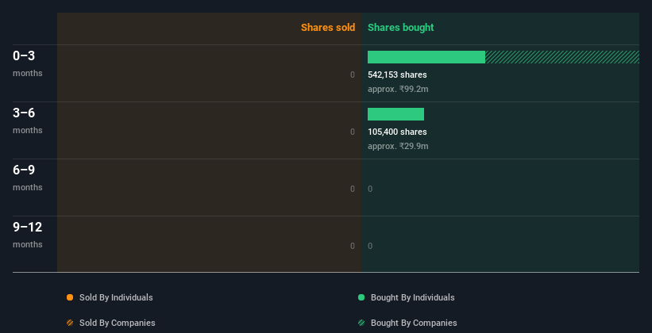This screenshot has width=652, height=333.
Task: Select the 105,400 shares value
Action: coord(397,132)
